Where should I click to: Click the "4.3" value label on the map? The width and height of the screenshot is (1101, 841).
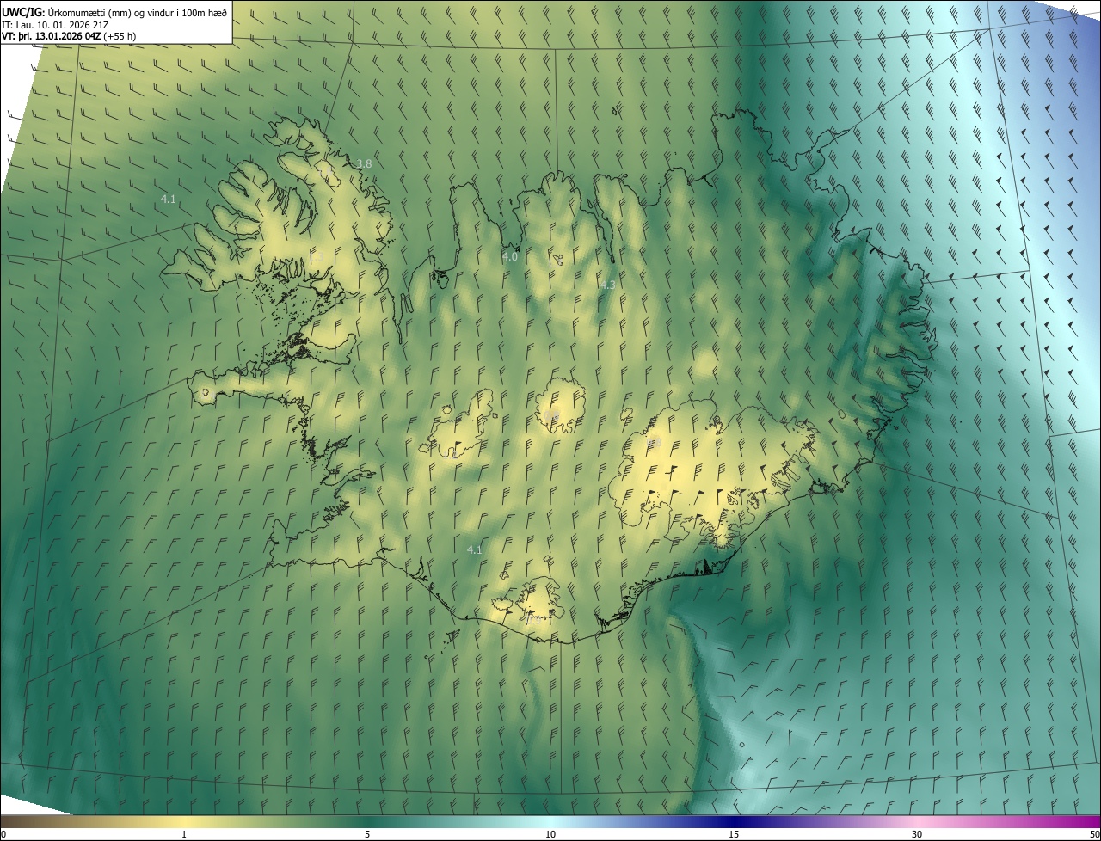click(x=607, y=285)
